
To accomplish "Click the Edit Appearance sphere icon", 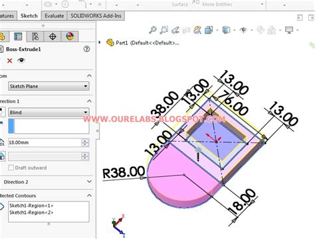I will (x=261, y=30).
